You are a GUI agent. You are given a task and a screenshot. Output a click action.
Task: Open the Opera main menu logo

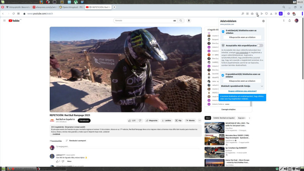coord(3,7)
